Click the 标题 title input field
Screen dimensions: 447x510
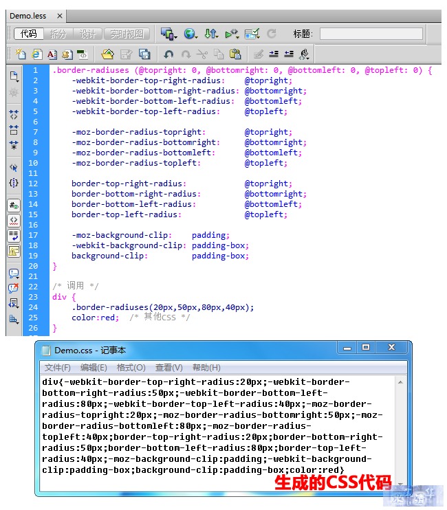371,34
